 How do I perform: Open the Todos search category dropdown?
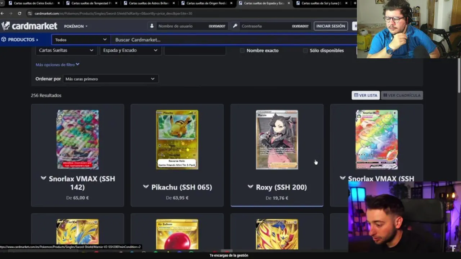coord(81,40)
